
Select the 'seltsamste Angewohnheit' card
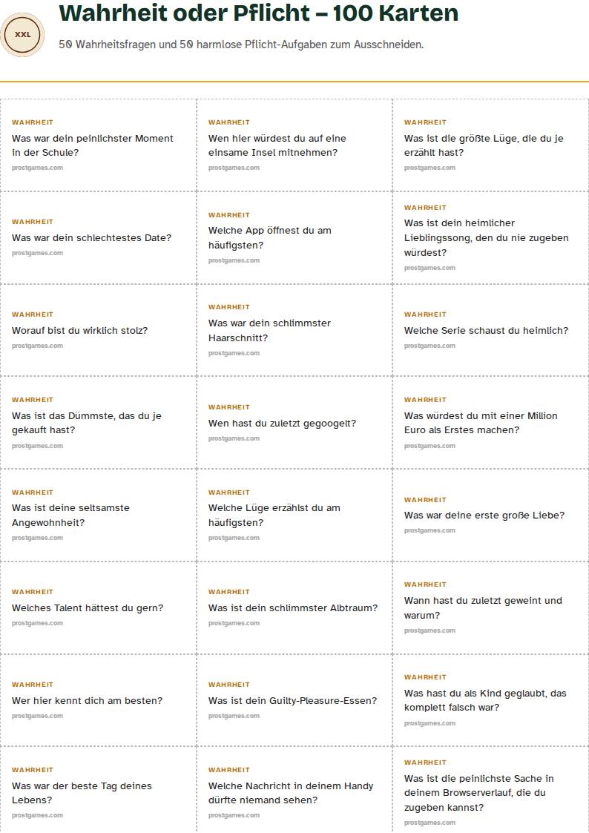(98, 515)
